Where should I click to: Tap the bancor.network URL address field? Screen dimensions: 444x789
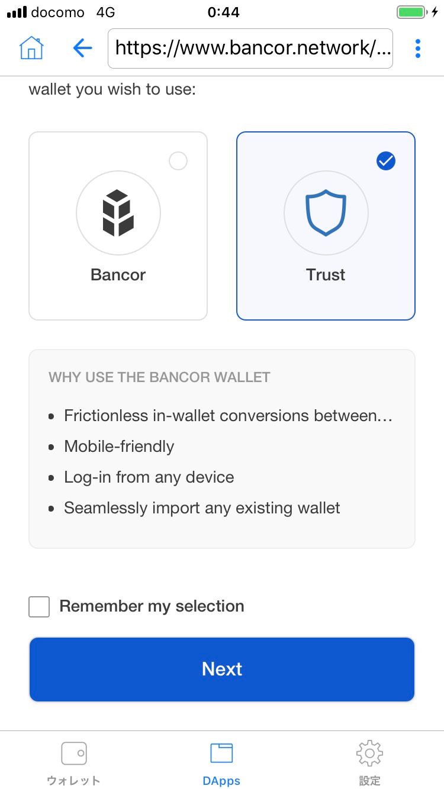click(x=250, y=48)
